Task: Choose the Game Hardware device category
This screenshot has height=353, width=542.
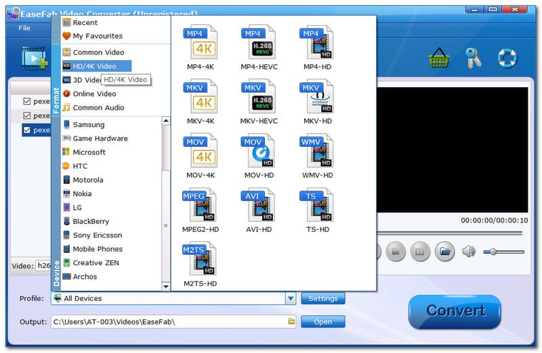Action: pyautogui.click(x=96, y=139)
